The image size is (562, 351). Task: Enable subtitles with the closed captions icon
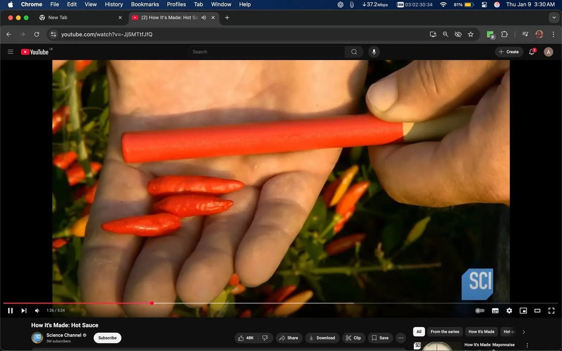click(495, 310)
